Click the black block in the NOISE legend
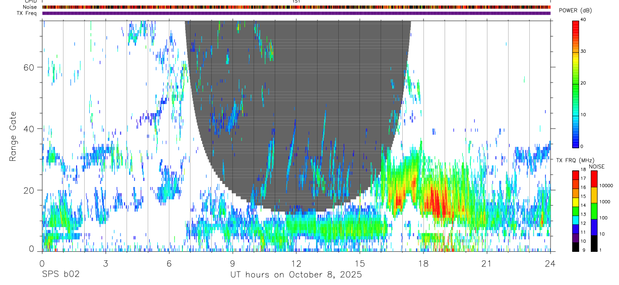This screenshot has width=619, height=285. click(594, 243)
